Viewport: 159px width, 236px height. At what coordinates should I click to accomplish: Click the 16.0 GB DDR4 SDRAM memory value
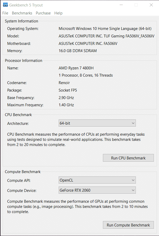[x=78, y=51]
